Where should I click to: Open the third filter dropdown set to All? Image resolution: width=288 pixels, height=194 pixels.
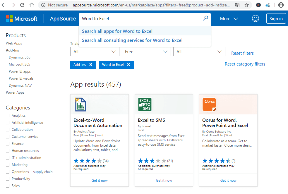(199, 51)
